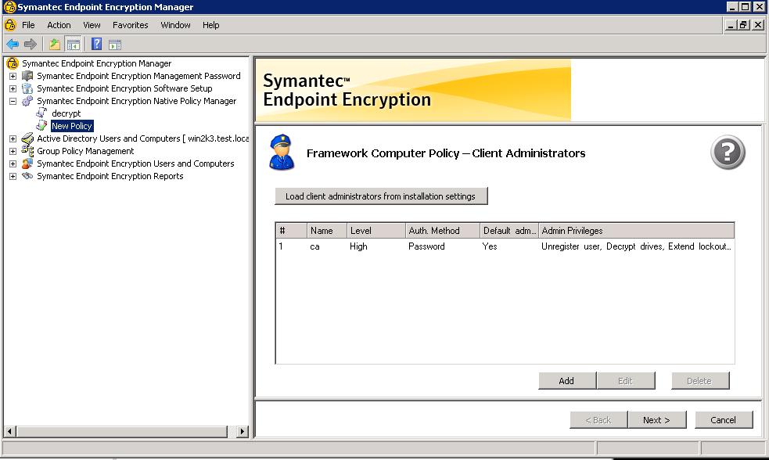Image resolution: width=769 pixels, height=460 pixels.
Task: Expand the Group Policy Management node
Action: tap(13, 151)
